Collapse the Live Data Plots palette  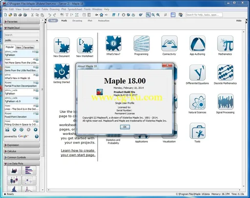(x=21, y=163)
